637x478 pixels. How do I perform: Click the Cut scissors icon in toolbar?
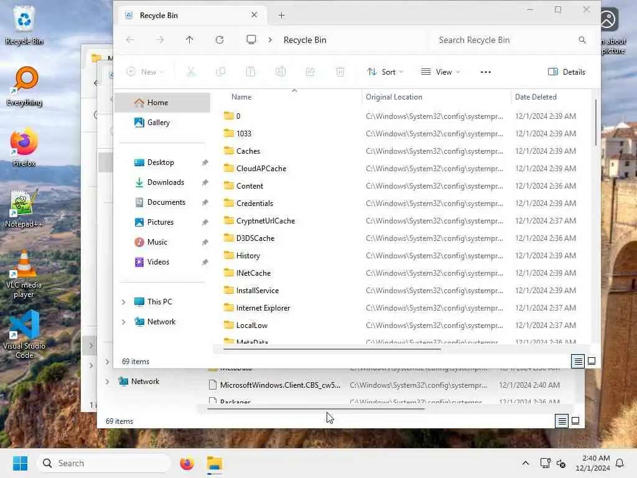(190, 72)
